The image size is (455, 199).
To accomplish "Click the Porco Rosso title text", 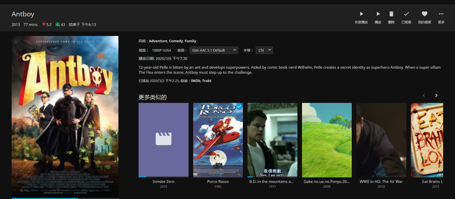I will [218, 182].
